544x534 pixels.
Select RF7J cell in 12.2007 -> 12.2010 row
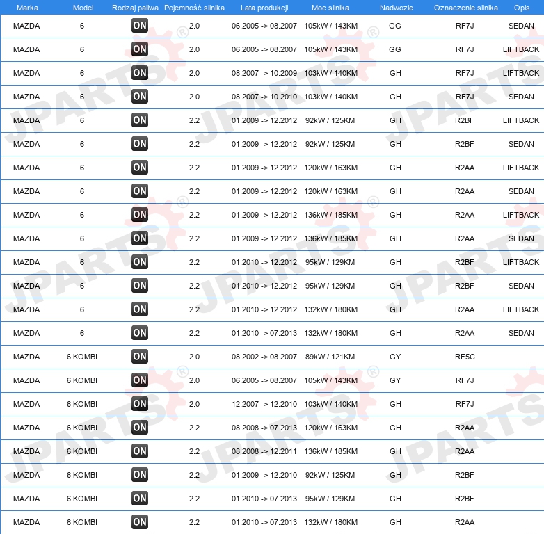[465, 404]
